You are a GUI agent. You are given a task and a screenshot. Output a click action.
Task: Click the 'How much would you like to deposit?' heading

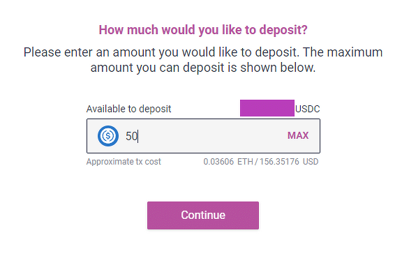click(203, 30)
